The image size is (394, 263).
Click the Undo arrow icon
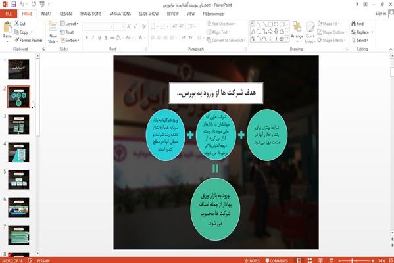point(22,4)
